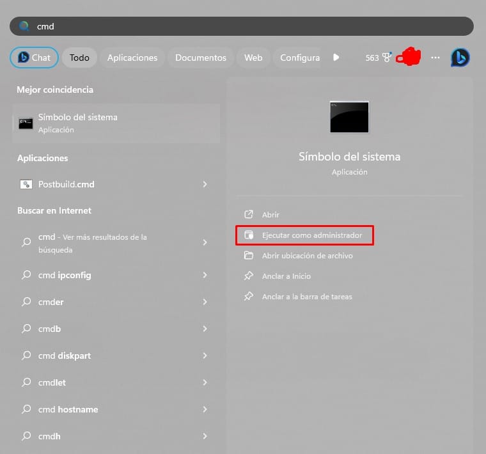Open the Bing Chat tab

(34, 58)
